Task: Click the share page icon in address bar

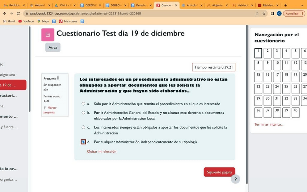Action: 257,13
